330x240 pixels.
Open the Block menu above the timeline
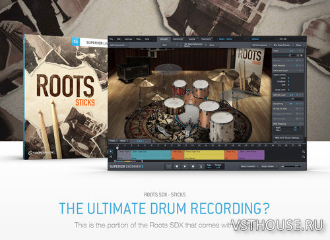tap(123, 140)
